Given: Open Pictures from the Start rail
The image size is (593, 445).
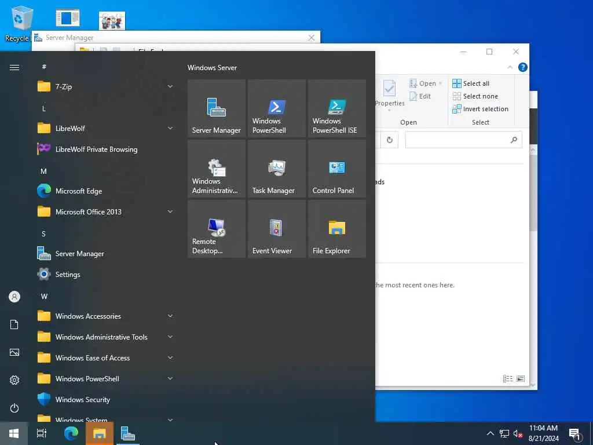Looking at the screenshot, I should [x=14, y=352].
